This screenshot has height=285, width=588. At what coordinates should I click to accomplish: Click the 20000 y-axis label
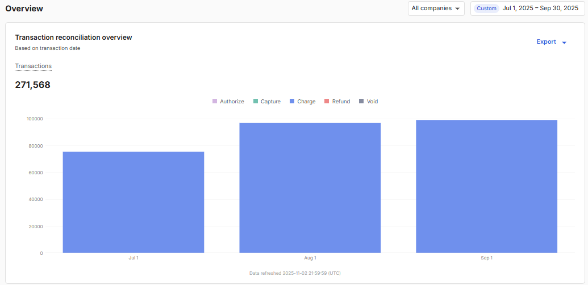(36, 227)
